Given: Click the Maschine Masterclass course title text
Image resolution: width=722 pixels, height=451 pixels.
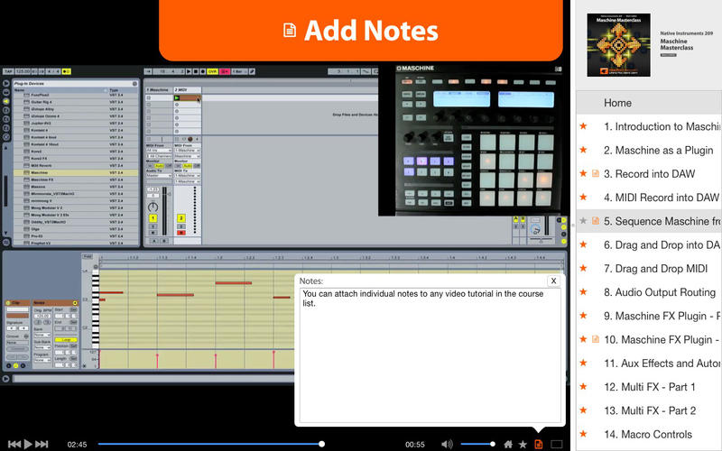Looking at the screenshot, I should (x=676, y=44).
